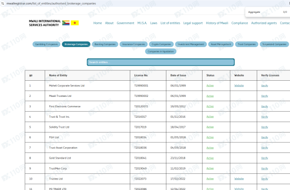
Task: Click entity name Gold Standard Ltd
Action: pyautogui.click(x=60, y=158)
